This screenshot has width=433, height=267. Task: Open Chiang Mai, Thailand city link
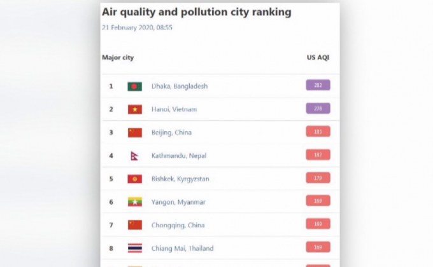182,248
